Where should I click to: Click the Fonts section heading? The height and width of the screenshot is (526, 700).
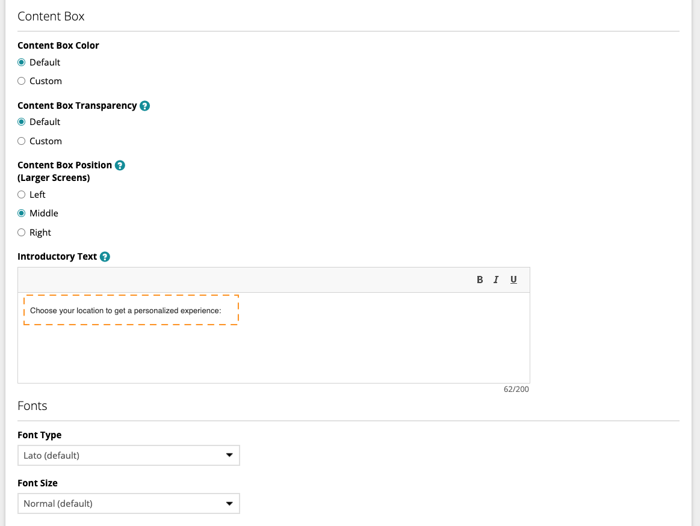pyautogui.click(x=33, y=406)
